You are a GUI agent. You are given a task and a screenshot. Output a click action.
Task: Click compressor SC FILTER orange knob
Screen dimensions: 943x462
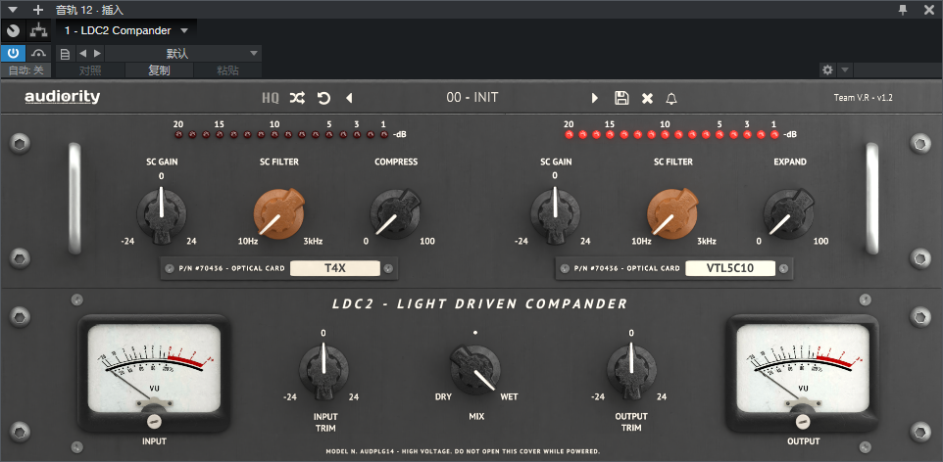(278, 213)
